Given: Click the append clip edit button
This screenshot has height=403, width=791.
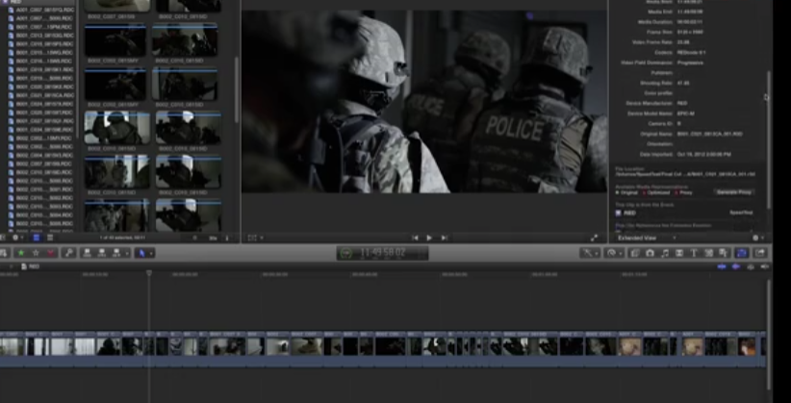Looking at the screenshot, I should 116,253.
